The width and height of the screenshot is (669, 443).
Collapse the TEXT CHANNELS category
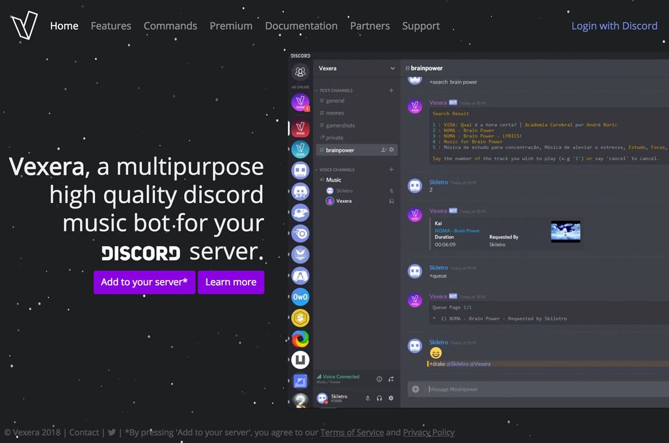318,90
